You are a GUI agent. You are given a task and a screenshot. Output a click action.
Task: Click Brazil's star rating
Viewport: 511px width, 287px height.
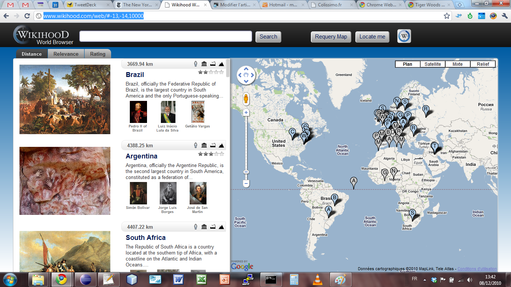point(211,72)
